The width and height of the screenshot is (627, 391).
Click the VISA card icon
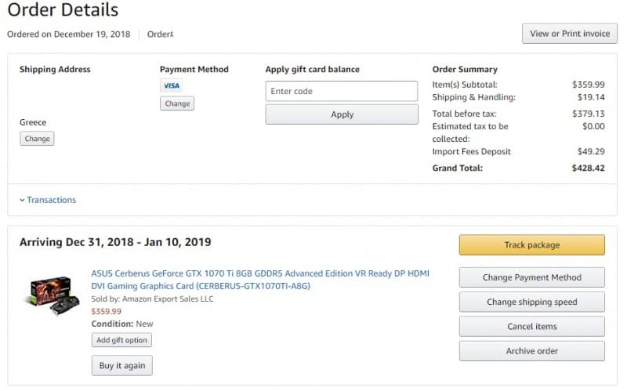click(171, 85)
